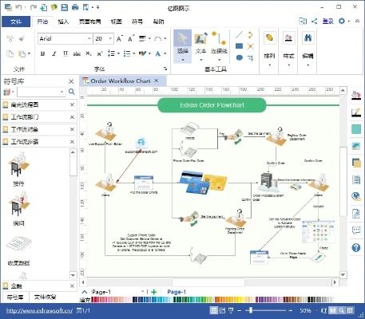Click the Undo icon in quick toolbar
Screen dimensions: 365x319
click(18, 7)
